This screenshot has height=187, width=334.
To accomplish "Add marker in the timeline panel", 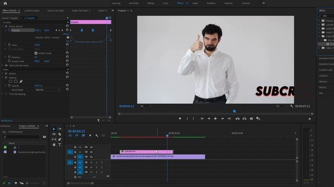I will (90, 135).
